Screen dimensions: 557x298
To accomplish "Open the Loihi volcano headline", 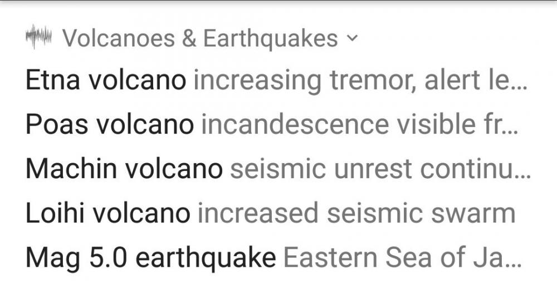I will pos(108,213).
